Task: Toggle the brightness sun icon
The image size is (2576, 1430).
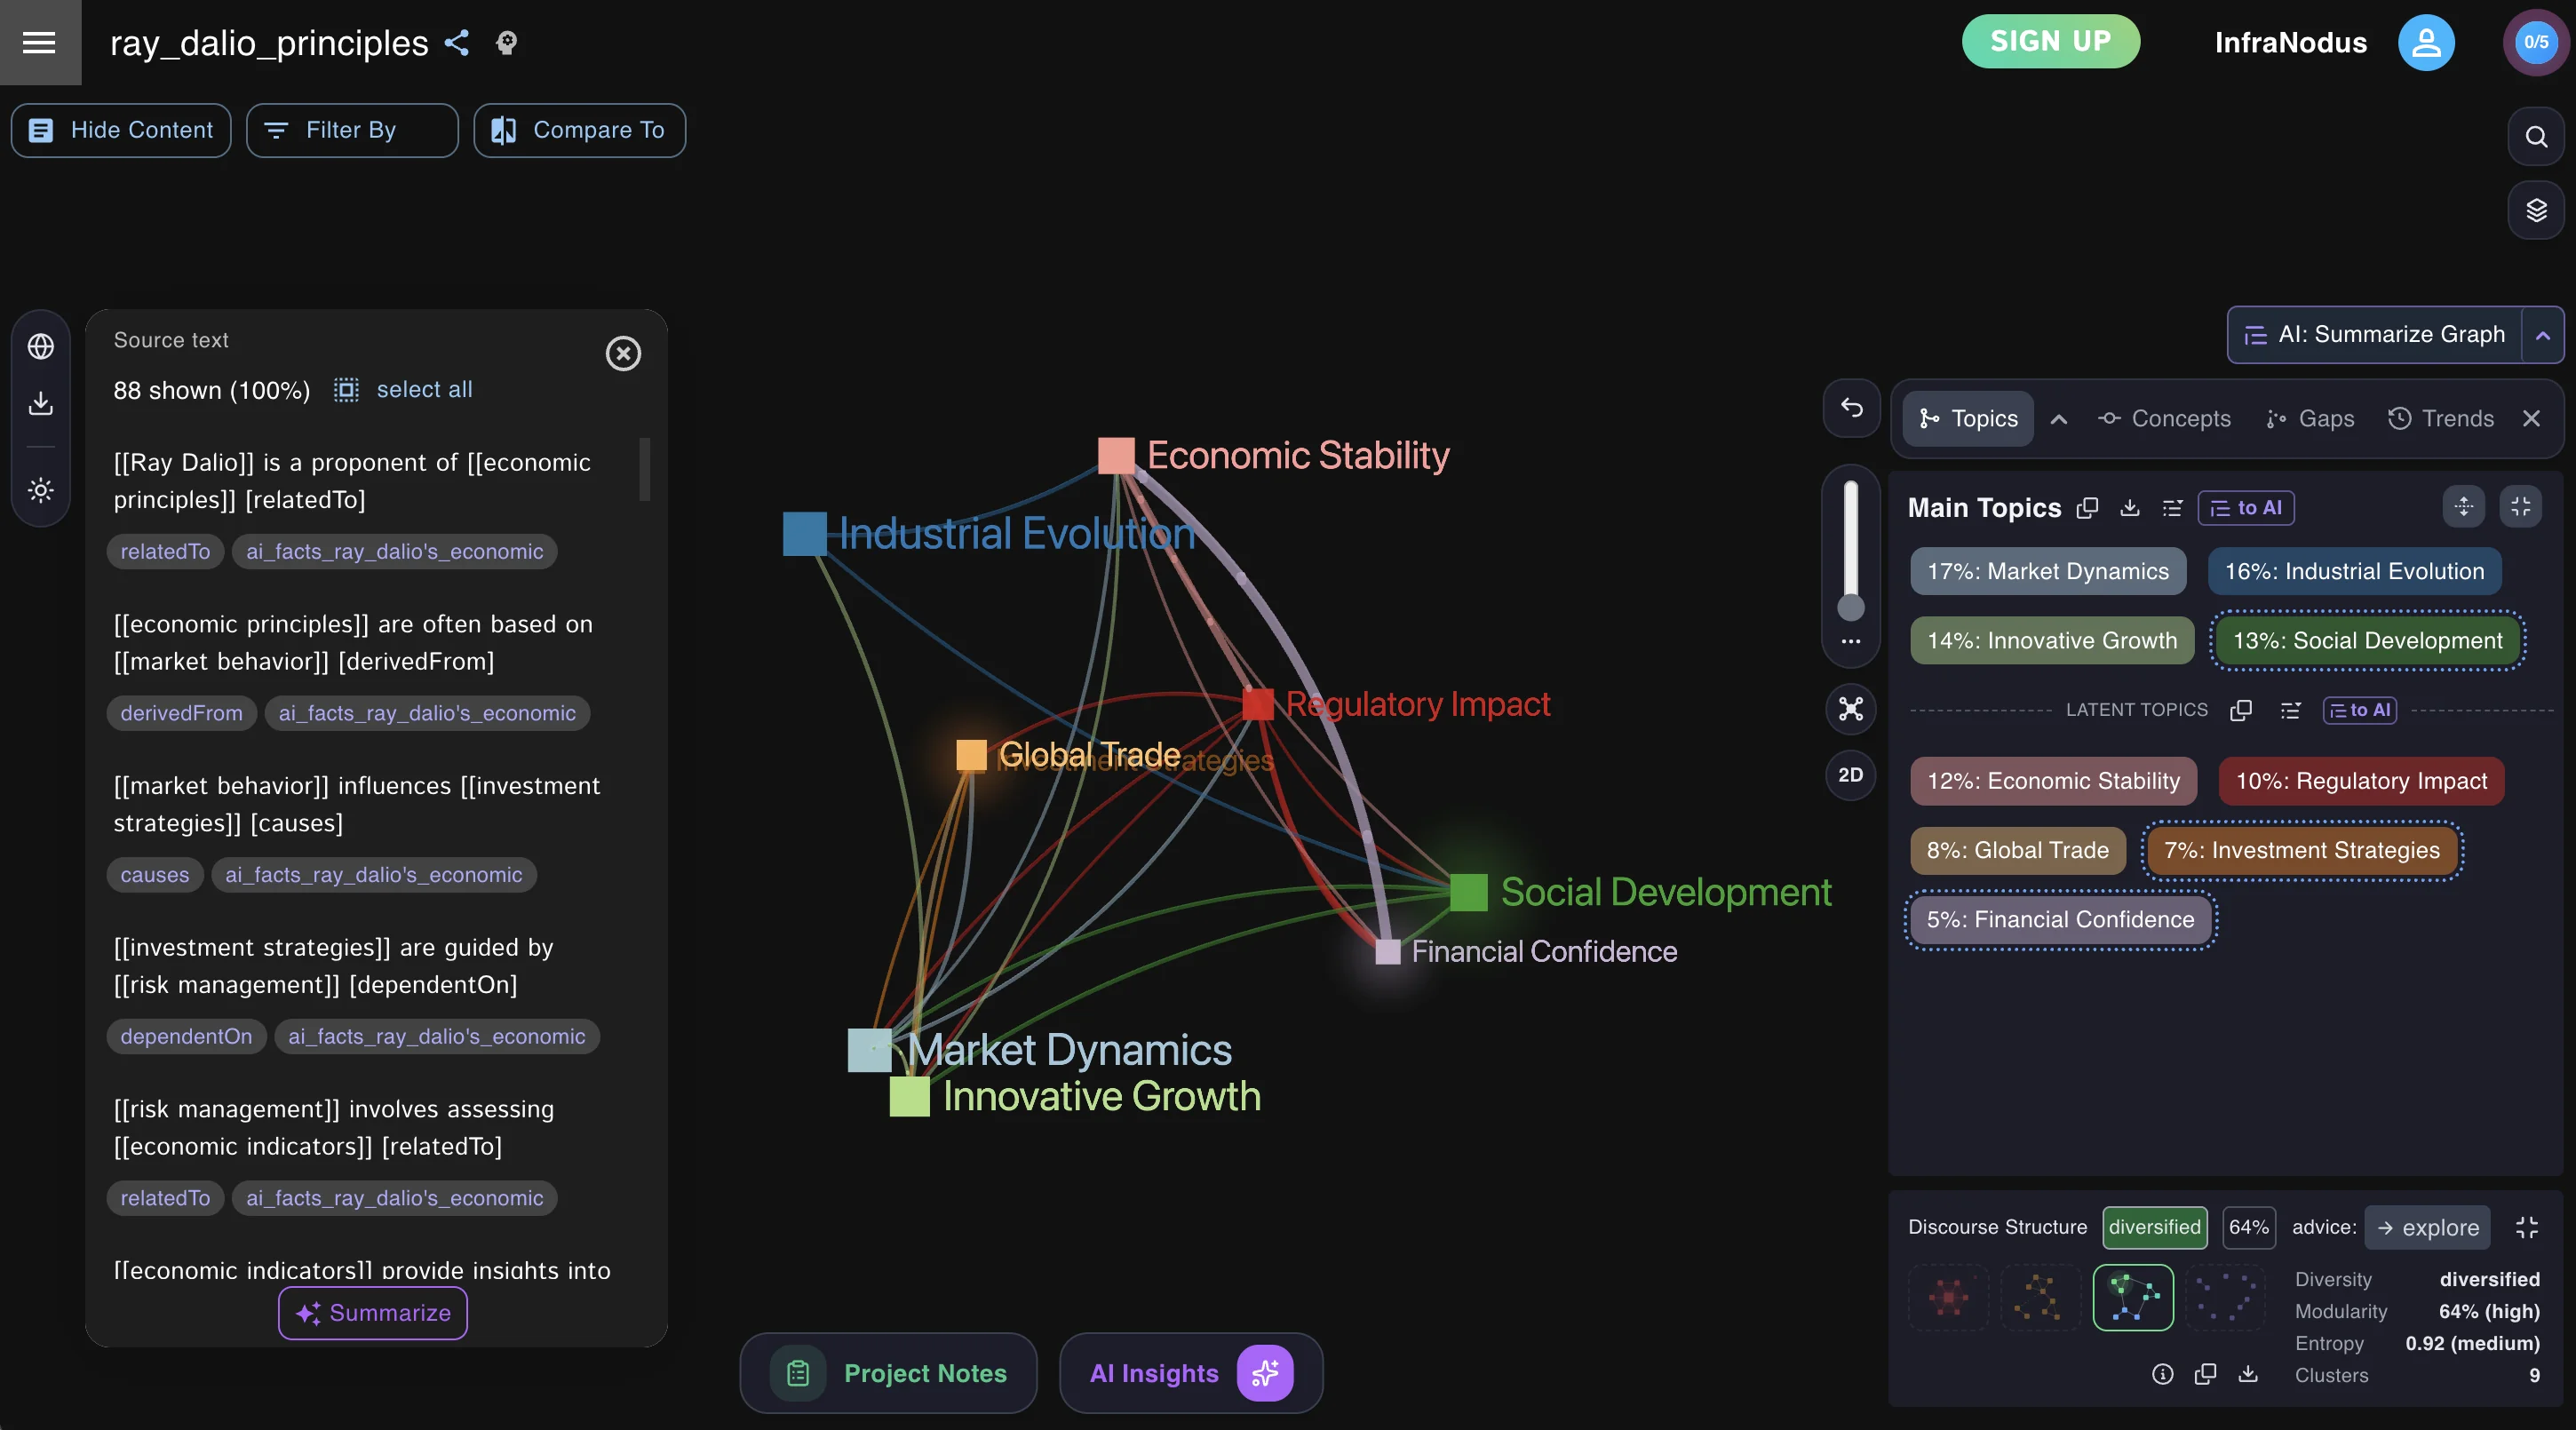Action: [41, 490]
